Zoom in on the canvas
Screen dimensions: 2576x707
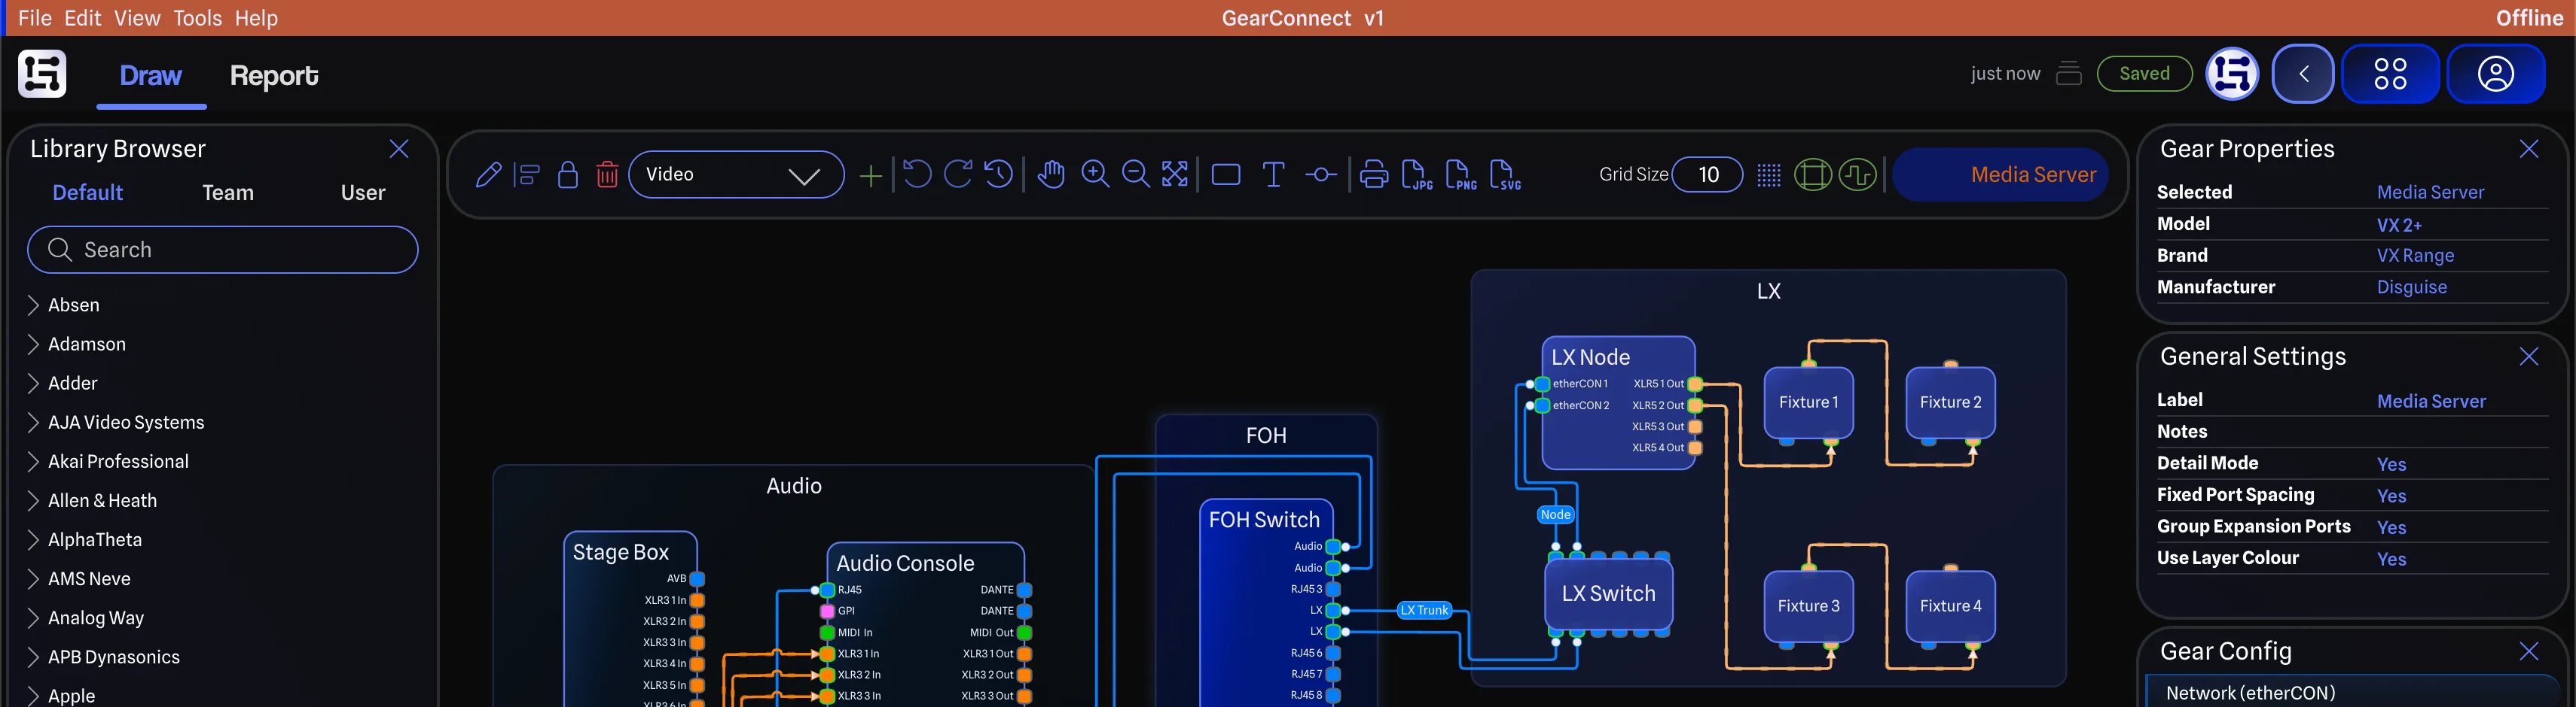(x=1095, y=174)
